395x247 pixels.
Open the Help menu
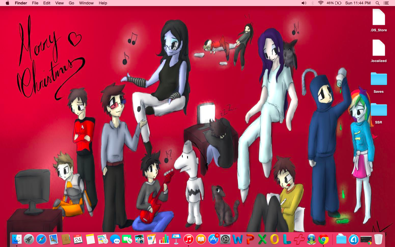[103, 3]
